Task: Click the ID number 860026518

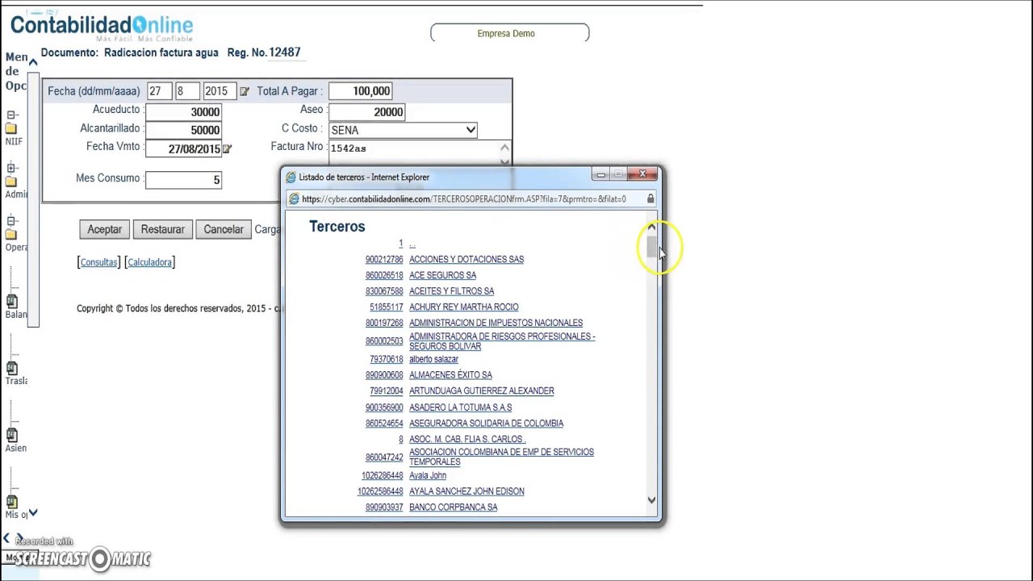Action: [x=384, y=276]
